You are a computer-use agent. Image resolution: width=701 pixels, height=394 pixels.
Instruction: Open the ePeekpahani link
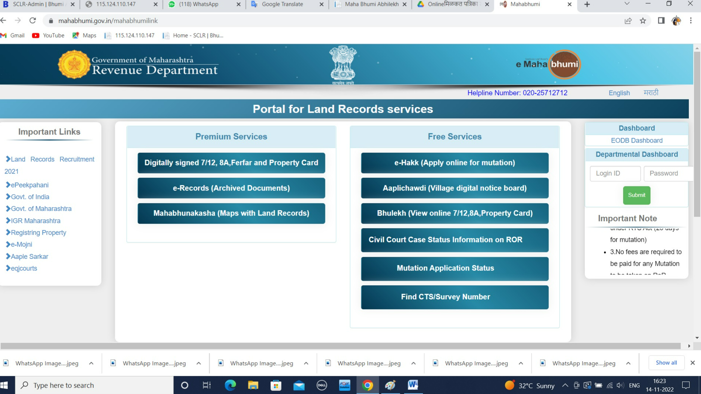[x=30, y=185]
